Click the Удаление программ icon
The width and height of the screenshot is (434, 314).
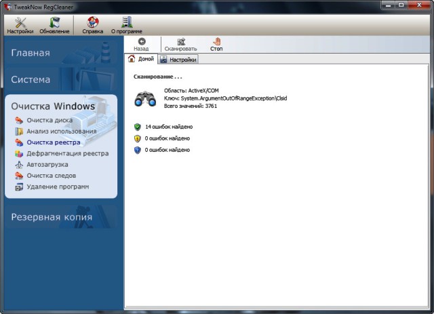point(19,187)
